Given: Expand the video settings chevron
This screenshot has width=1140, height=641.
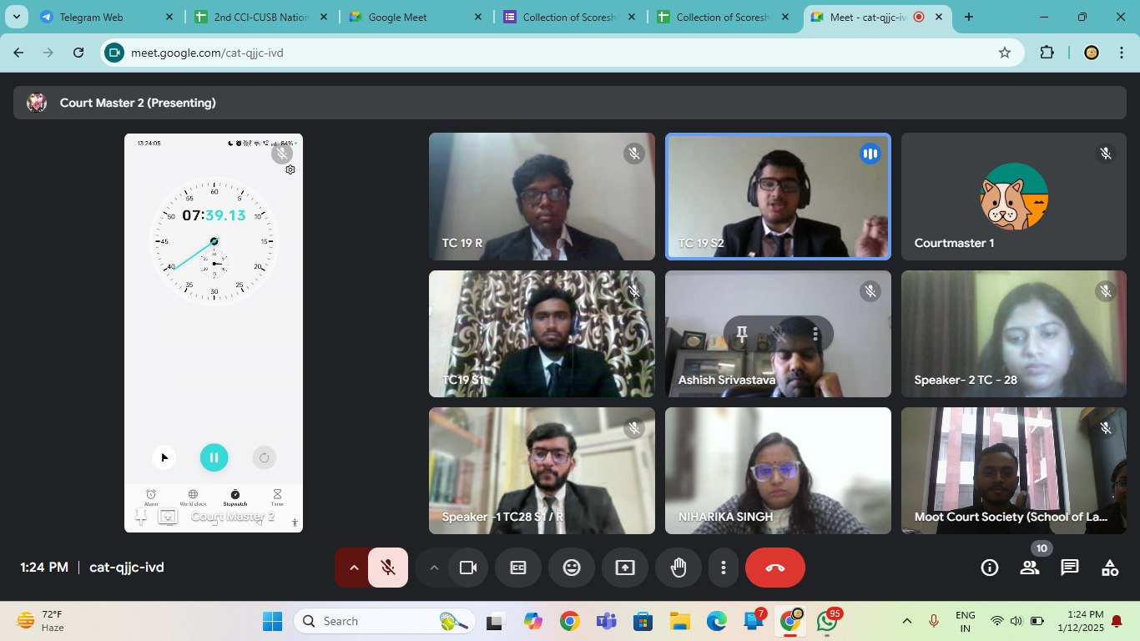Looking at the screenshot, I should tap(434, 568).
